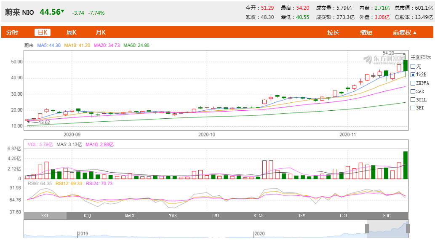The width and height of the screenshot is (435, 240).
Task: Click the left handle of the range slider
Action: [367, 229]
